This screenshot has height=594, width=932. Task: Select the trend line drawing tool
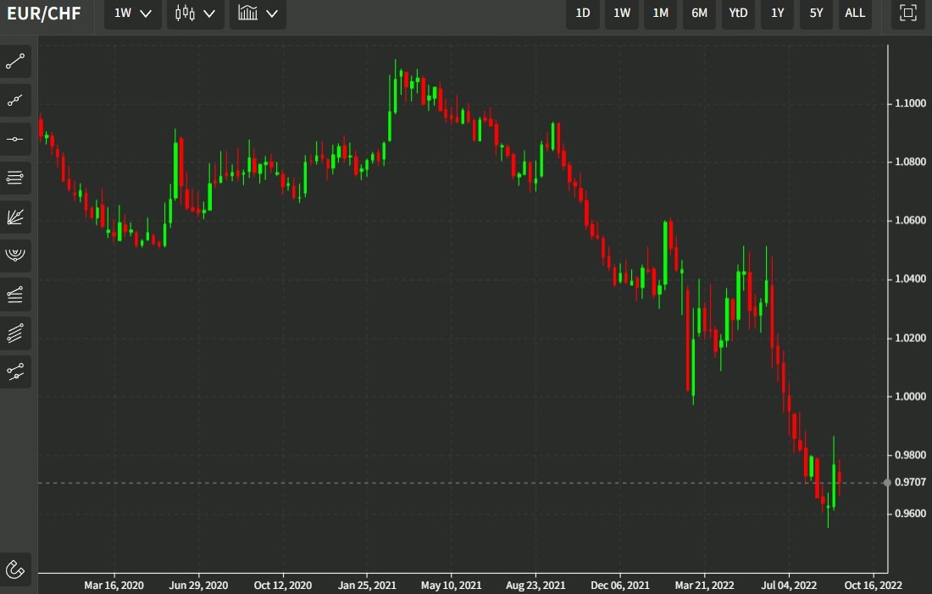(x=15, y=61)
